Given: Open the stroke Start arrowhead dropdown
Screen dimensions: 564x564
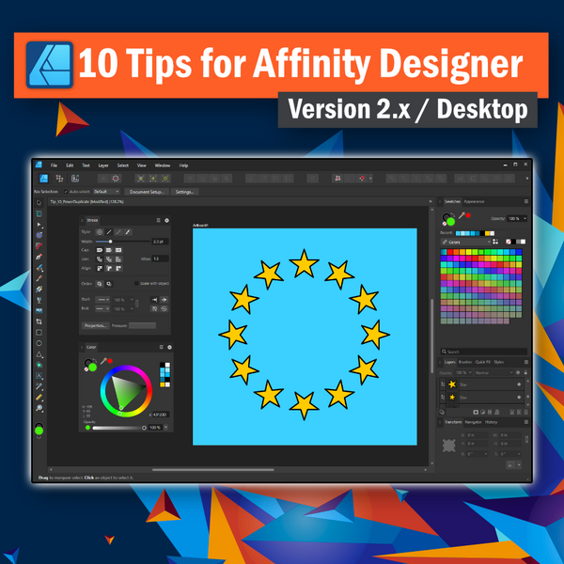Looking at the screenshot, I should (102, 300).
